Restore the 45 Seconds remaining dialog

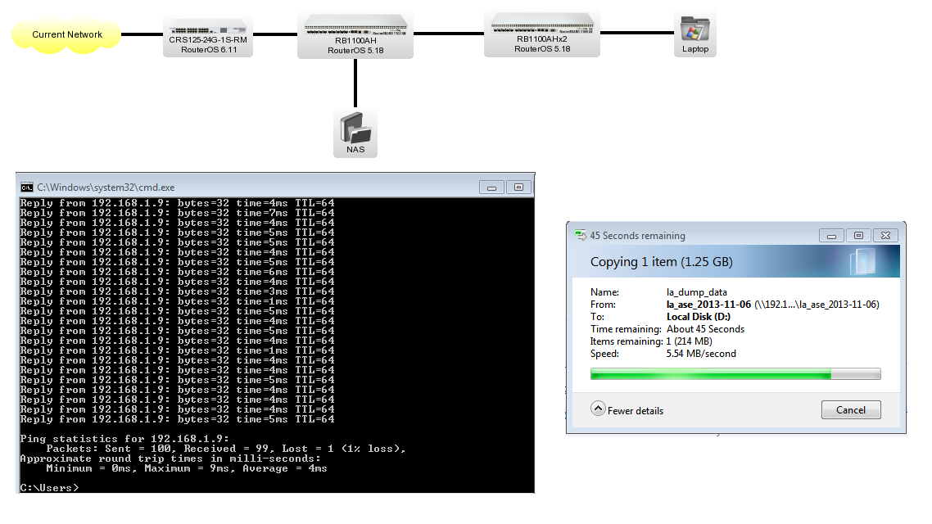pos(857,235)
